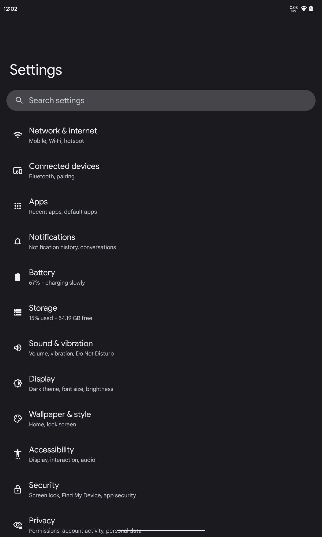Viewport: 322px width, 537px height.
Task: Tap the Display brightness icon
Action: click(x=18, y=383)
